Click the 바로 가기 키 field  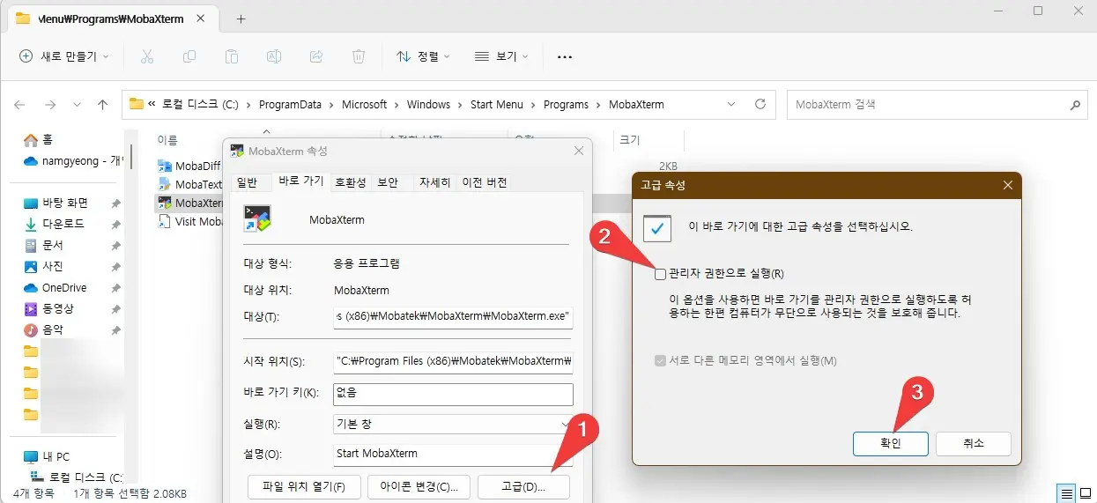pyautogui.click(x=453, y=394)
